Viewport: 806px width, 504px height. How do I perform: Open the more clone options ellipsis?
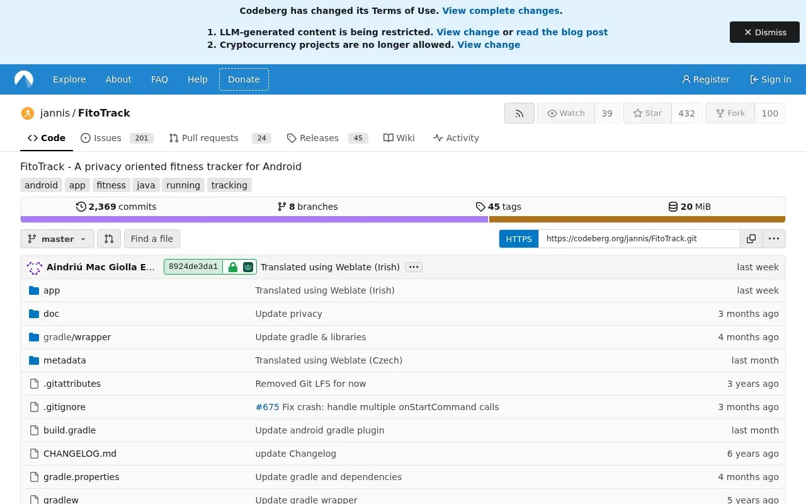pyautogui.click(x=774, y=239)
